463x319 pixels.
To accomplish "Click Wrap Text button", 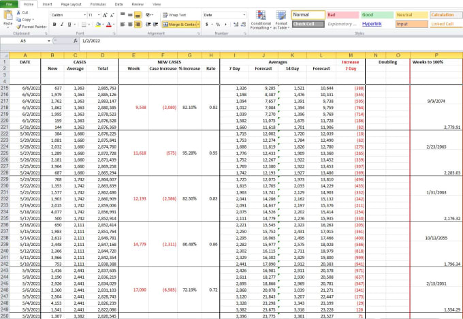I will (x=174, y=15).
